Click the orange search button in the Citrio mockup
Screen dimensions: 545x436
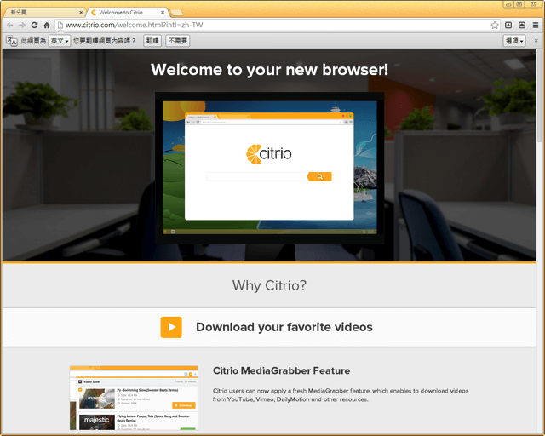click(319, 176)
